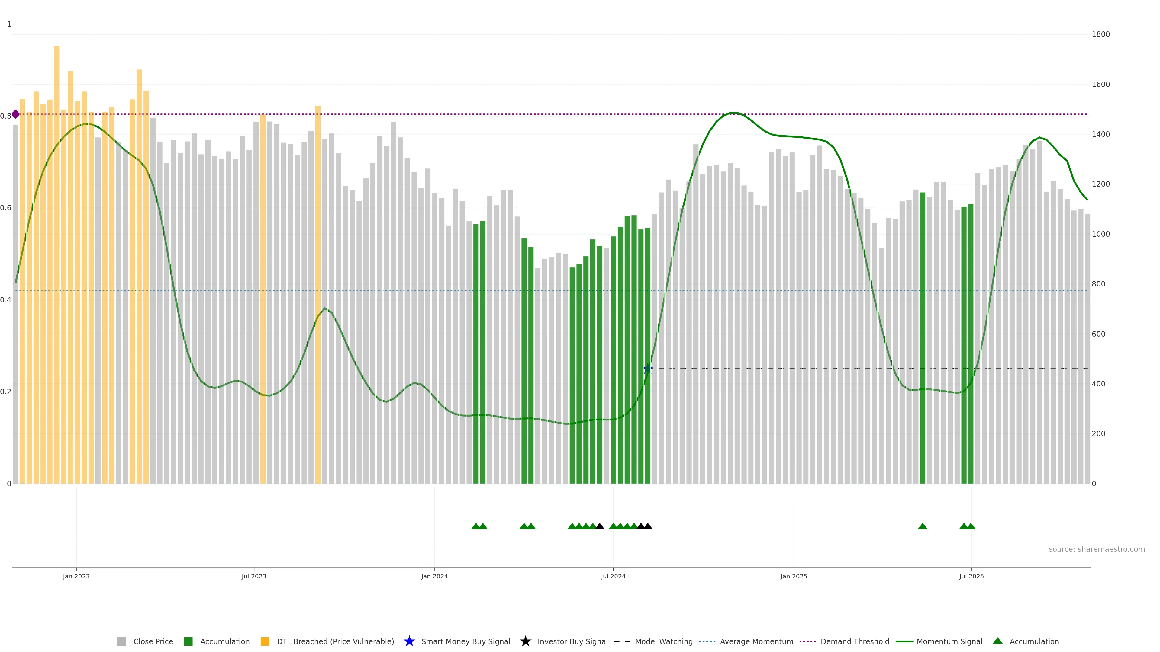This screenshot has height=652, width=1160.
Task: Click the Demand Threshold legend label
Action: (855, 641)
